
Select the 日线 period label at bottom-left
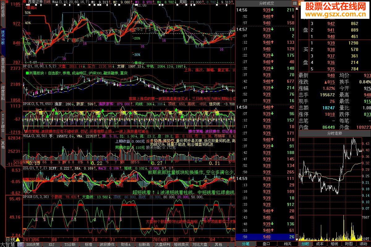tap(10, 239)
